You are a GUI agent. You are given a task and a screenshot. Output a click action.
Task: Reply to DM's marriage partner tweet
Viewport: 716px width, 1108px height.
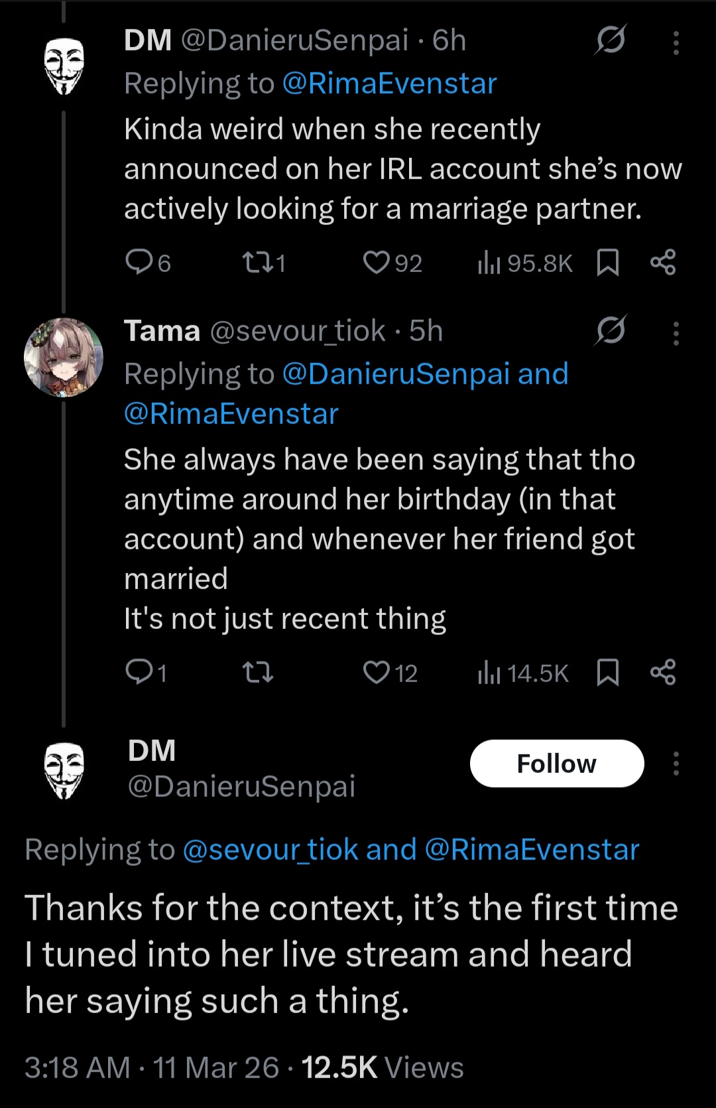[x=139, y=263]
